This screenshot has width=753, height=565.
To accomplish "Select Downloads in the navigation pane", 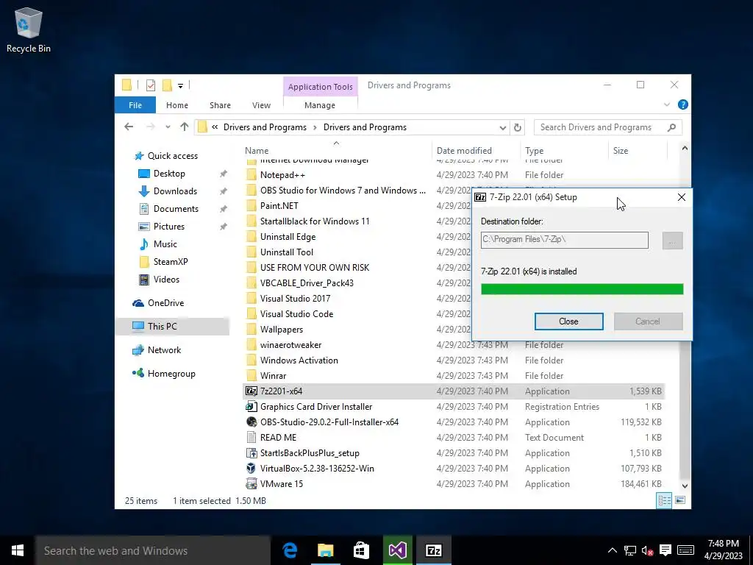I will click(x=175, y=191).
